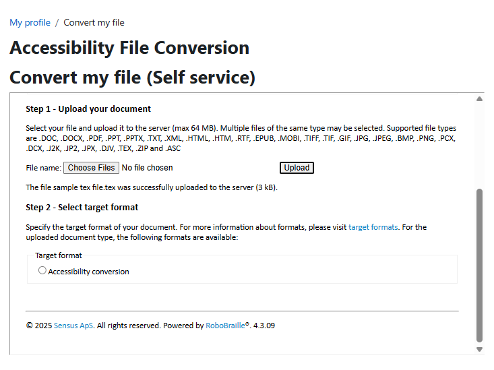The height and width of the screenshot is (370, 494).
Task: Click the 'No file chosen' text
Action: click(x=147, y=168)
